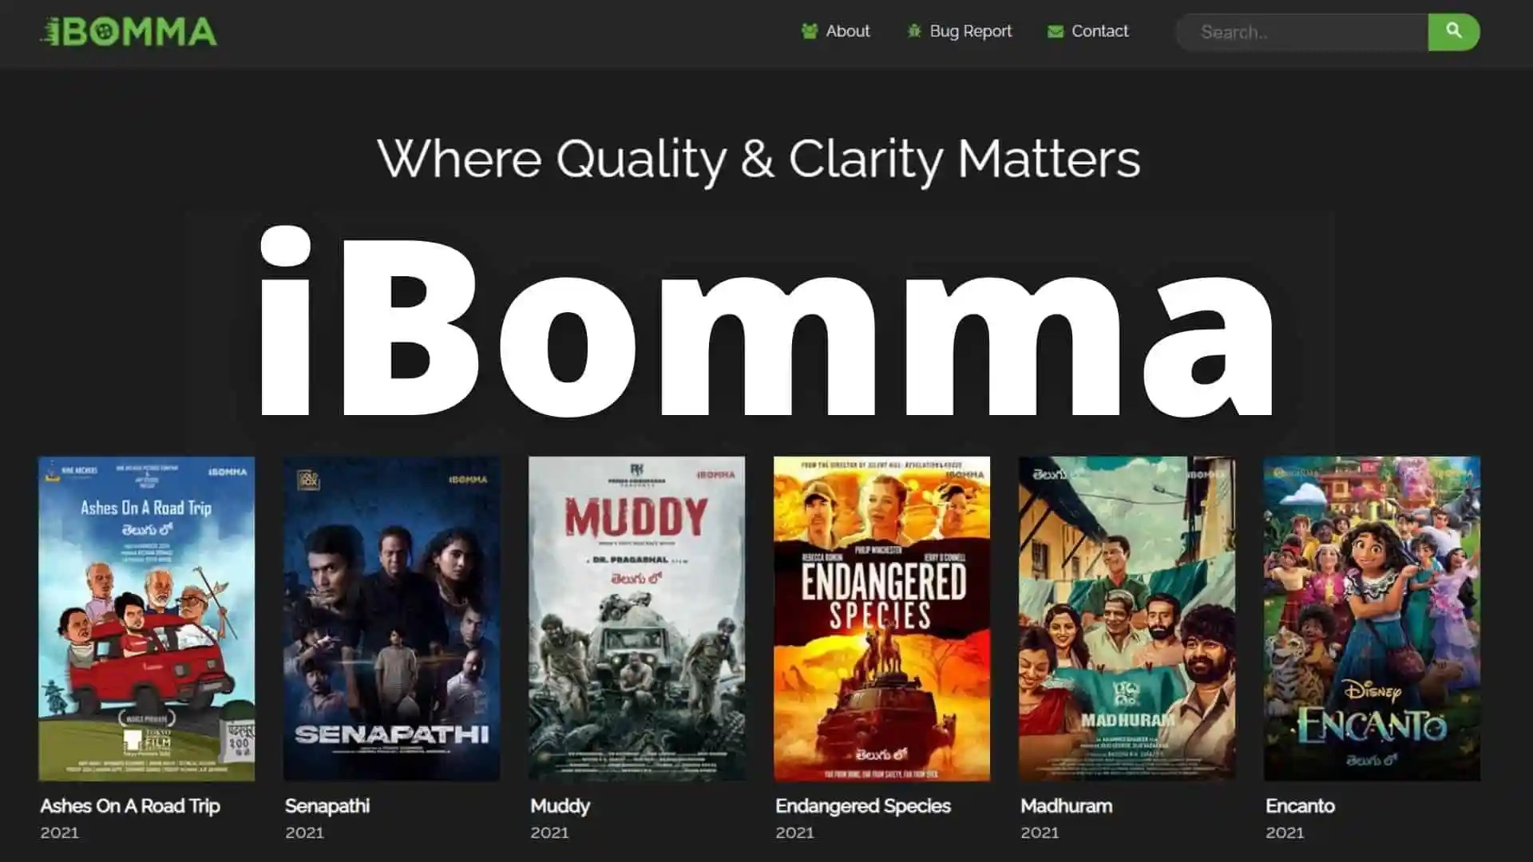
Task: Open the Madhuram movie poster
Action: point(1127,619)
